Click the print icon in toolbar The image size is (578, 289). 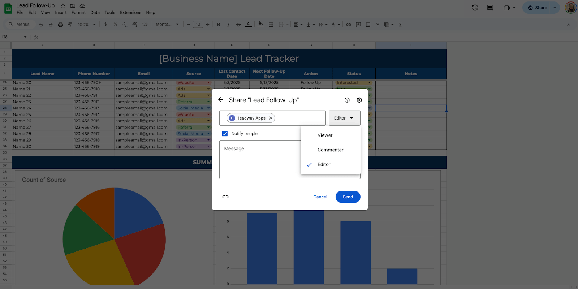pyautogui.click(x=60, y=25)
